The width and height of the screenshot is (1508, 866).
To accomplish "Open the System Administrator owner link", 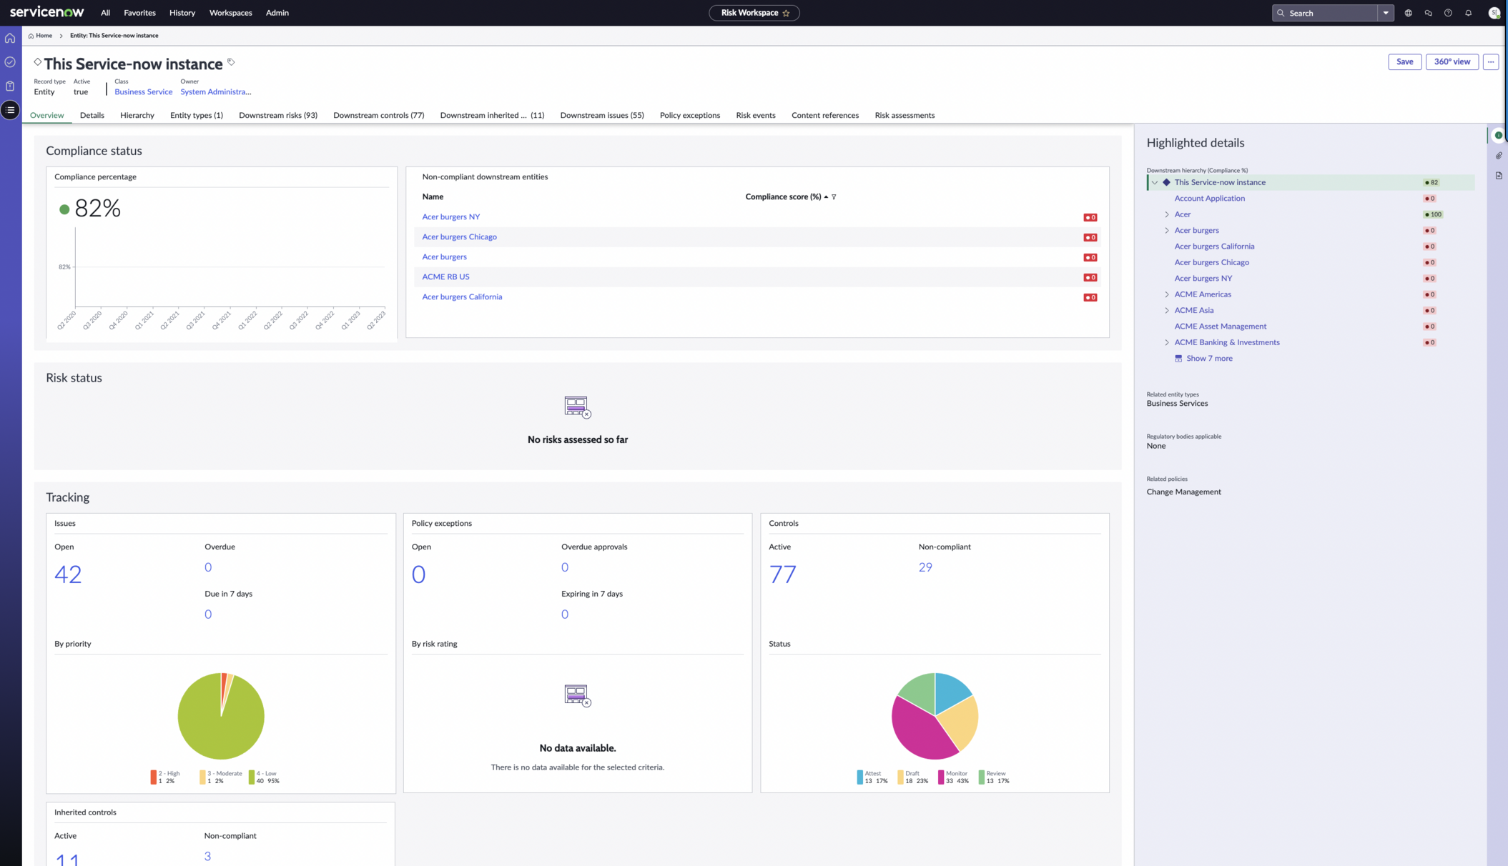I will (x=216, y=92).
